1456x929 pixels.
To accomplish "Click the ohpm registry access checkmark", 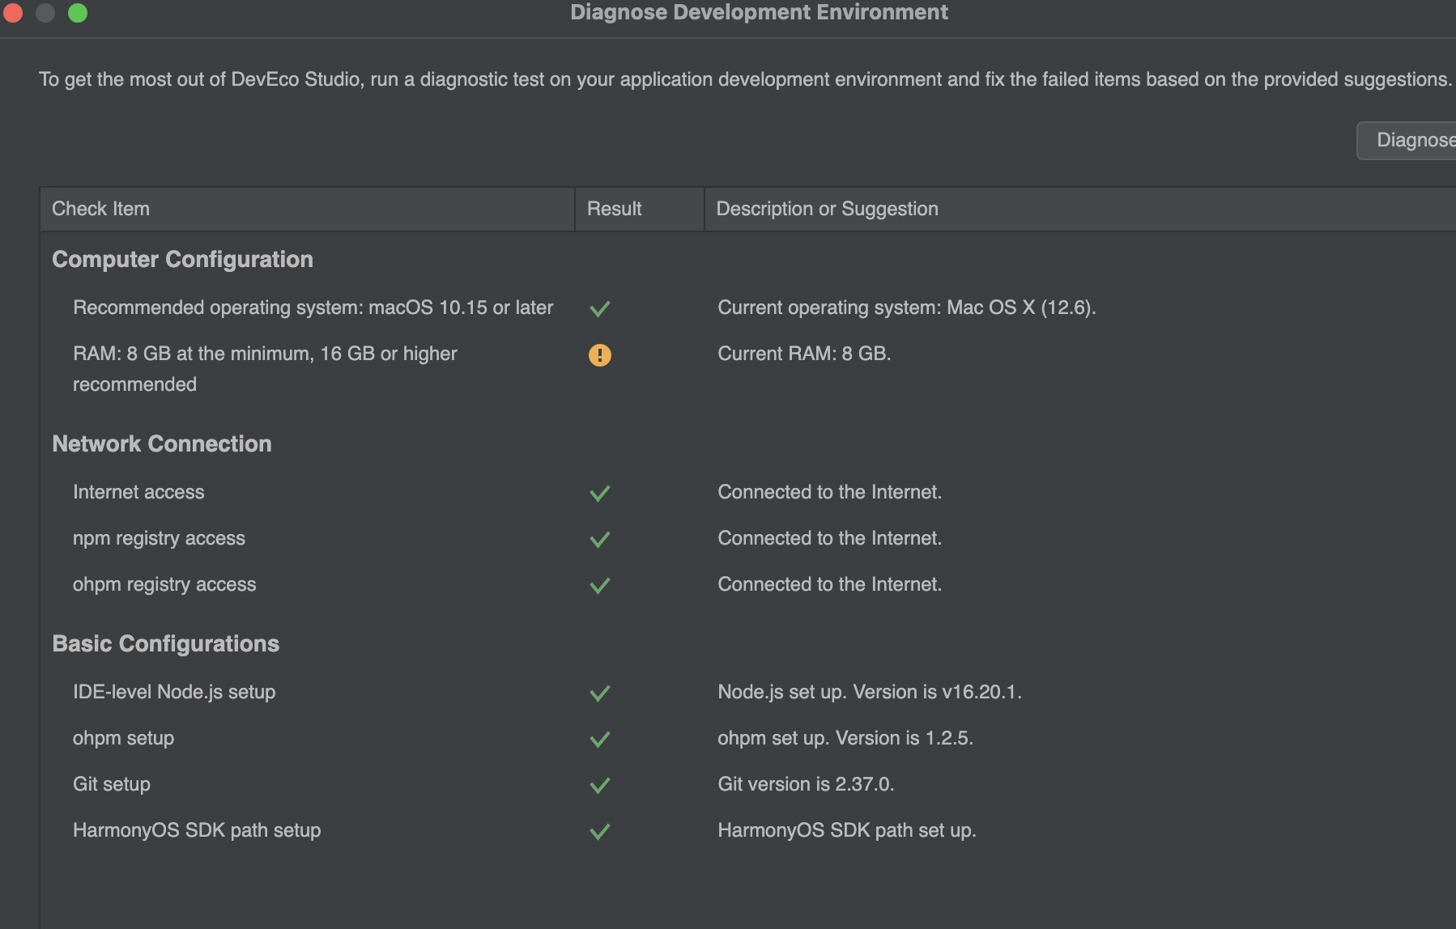I will [x=599, y=585].
